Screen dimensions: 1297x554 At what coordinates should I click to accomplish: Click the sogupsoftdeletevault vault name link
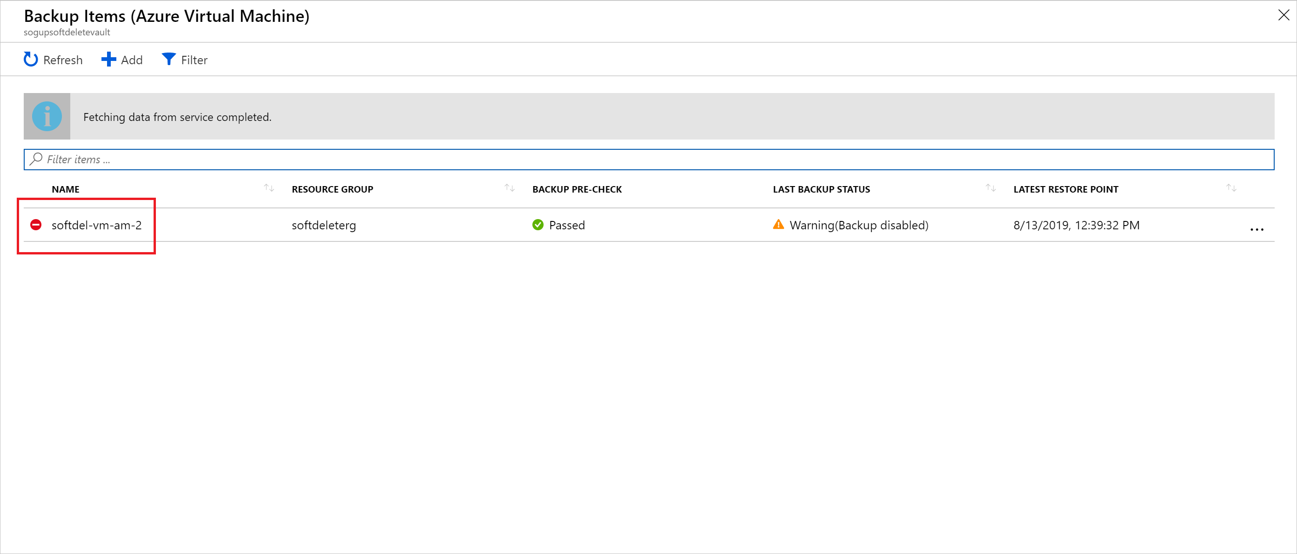pyautogui.click(x=69, y=32)
